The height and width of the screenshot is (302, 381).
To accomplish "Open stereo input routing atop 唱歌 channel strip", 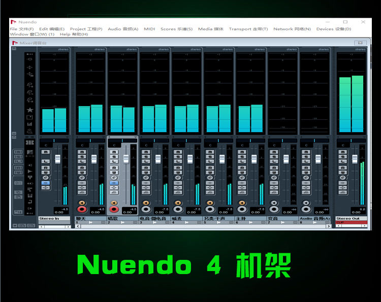I will (x=132, y=50).
